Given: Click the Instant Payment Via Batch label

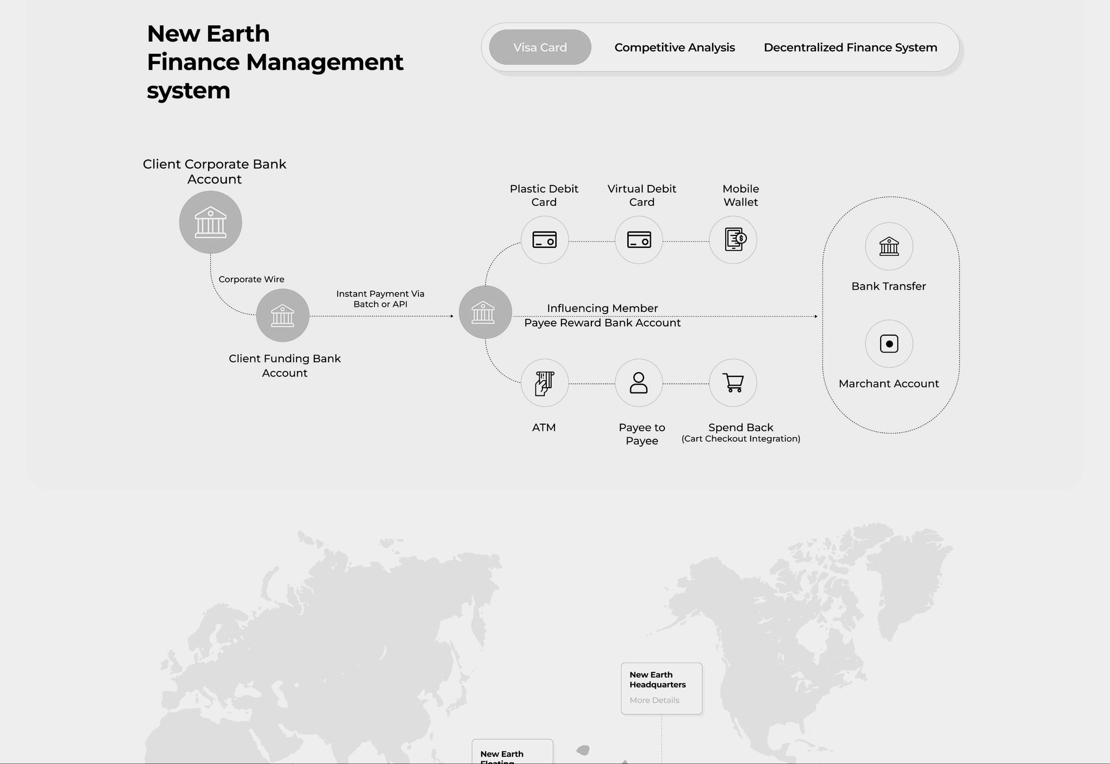Looking at the screenshot, I should click(380, 299).
